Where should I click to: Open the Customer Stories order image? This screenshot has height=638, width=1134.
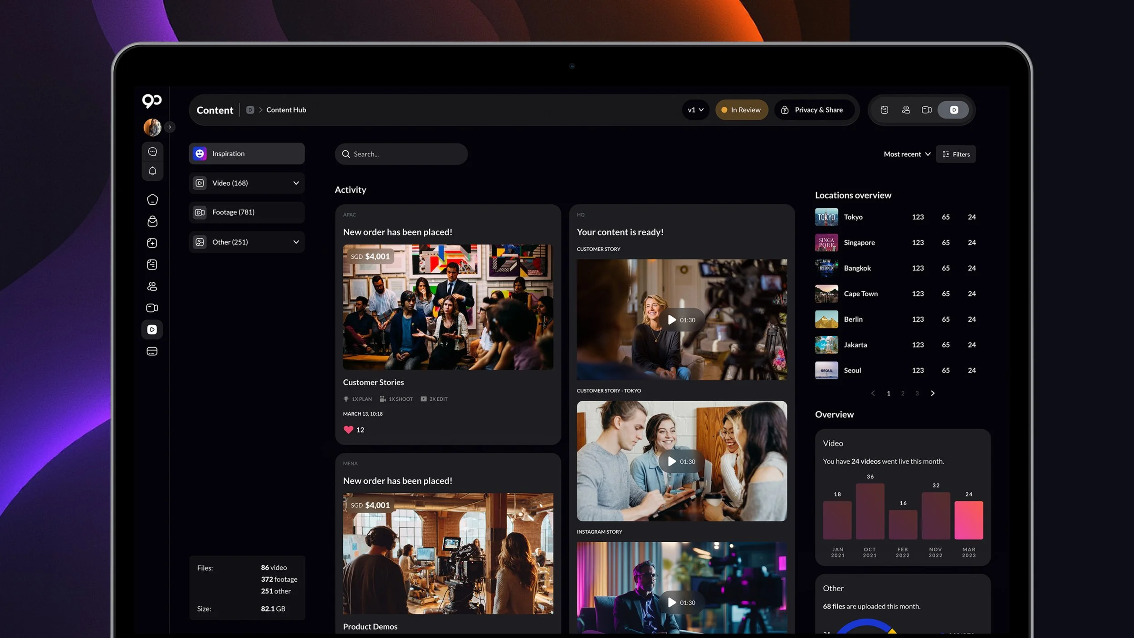tap(448, 307)
